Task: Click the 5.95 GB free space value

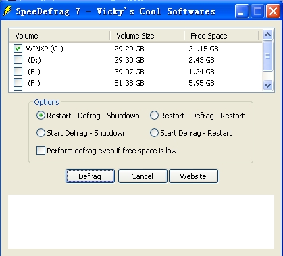Action: click(x=201, y=83)
